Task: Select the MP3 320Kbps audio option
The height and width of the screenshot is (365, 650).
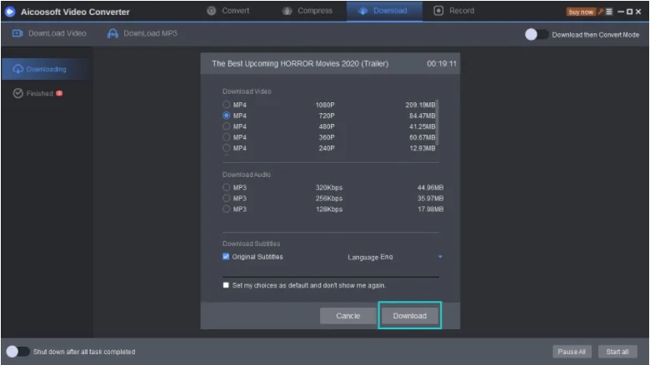Action: (x=227, y=188)
